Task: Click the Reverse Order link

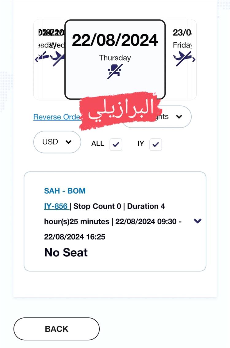Action: pos(57,117)
